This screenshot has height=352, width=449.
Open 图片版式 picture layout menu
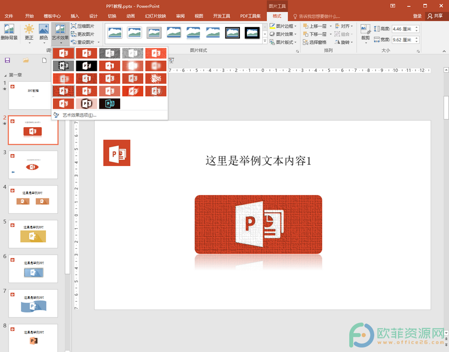(x=283, y=42)
